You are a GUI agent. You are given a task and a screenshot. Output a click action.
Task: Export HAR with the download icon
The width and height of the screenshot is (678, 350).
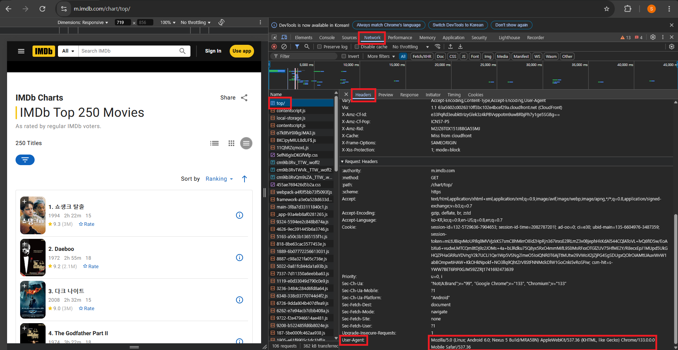pyautogui.click(x=460, y=47)
